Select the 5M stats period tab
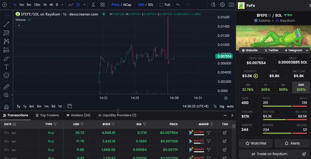The height and width of the screenshot is (159, 311). pos(248,87)
